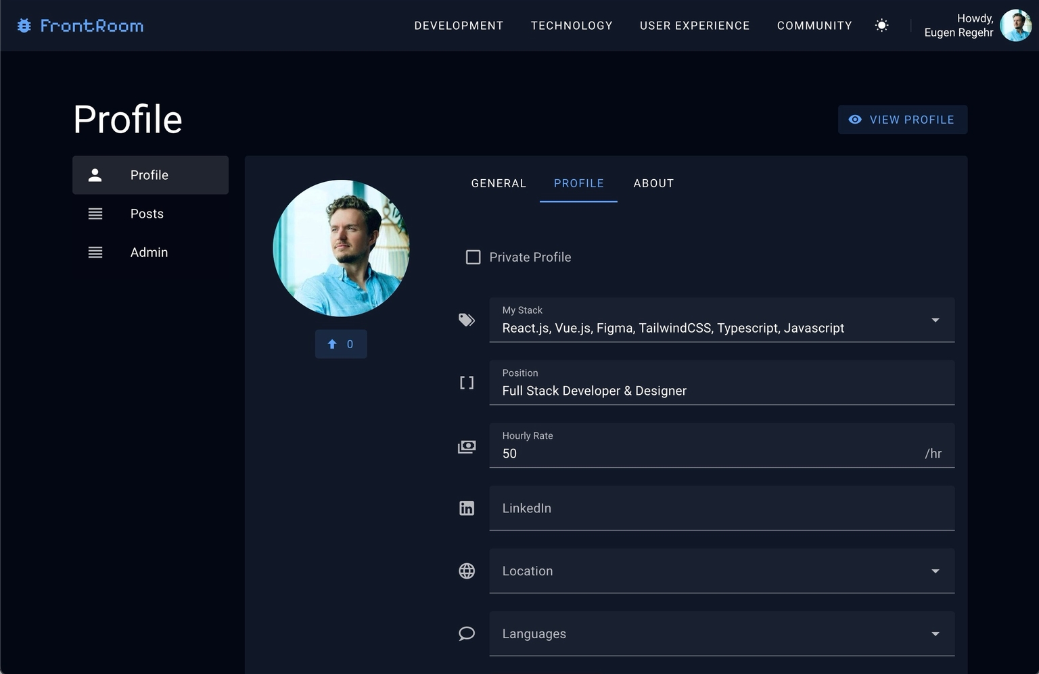This screenshot has height=674, width=1039.
Task: Click the Profile page heading
Action: click(x=128, y=120)
